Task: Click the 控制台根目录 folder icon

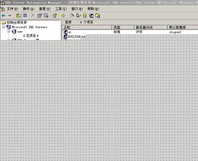Action: click(4, 23)
